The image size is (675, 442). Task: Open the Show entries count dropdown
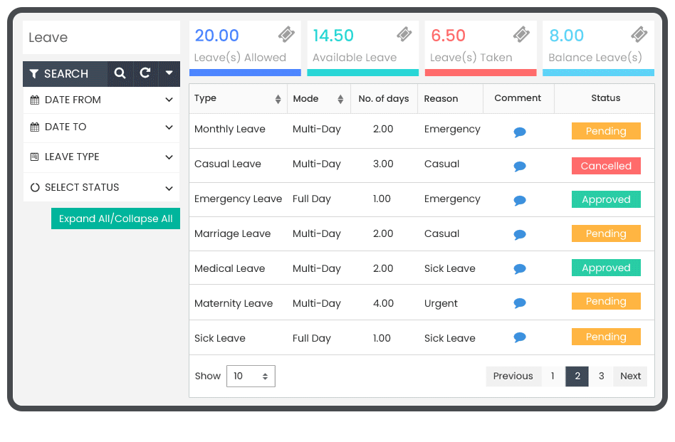(251, 377)
